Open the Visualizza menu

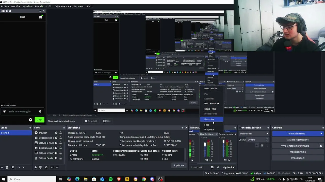(x=27, y=6)
